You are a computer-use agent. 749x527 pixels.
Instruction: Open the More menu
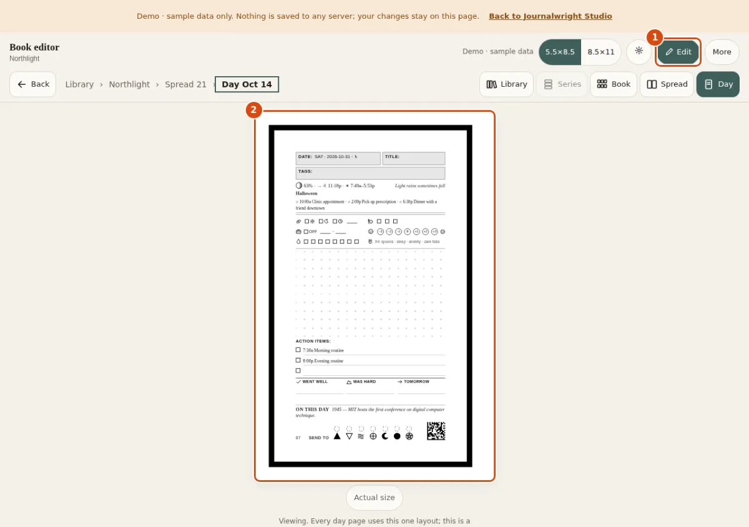click(722, 52)
